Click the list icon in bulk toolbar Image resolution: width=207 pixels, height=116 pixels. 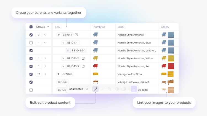pyautogui.click(x=117, y=89)
